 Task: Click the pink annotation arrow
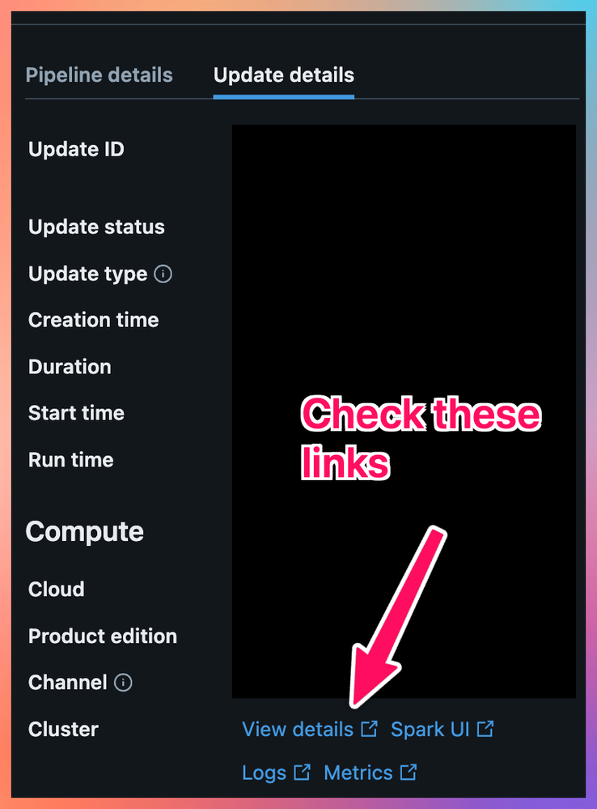point(397,616)
